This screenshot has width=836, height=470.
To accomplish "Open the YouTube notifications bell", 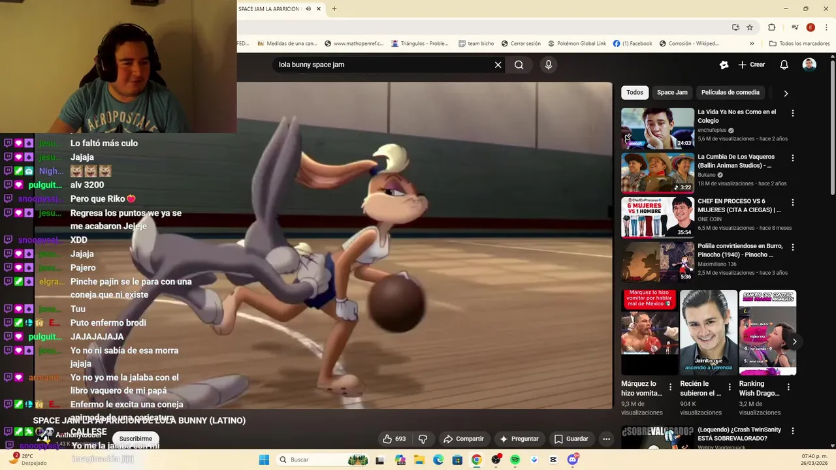I will tap(784, 65).
